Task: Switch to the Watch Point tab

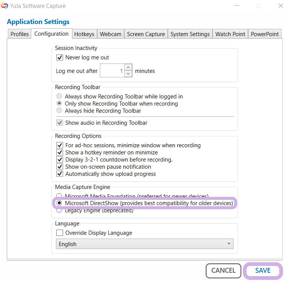Action: coord(230,34)
